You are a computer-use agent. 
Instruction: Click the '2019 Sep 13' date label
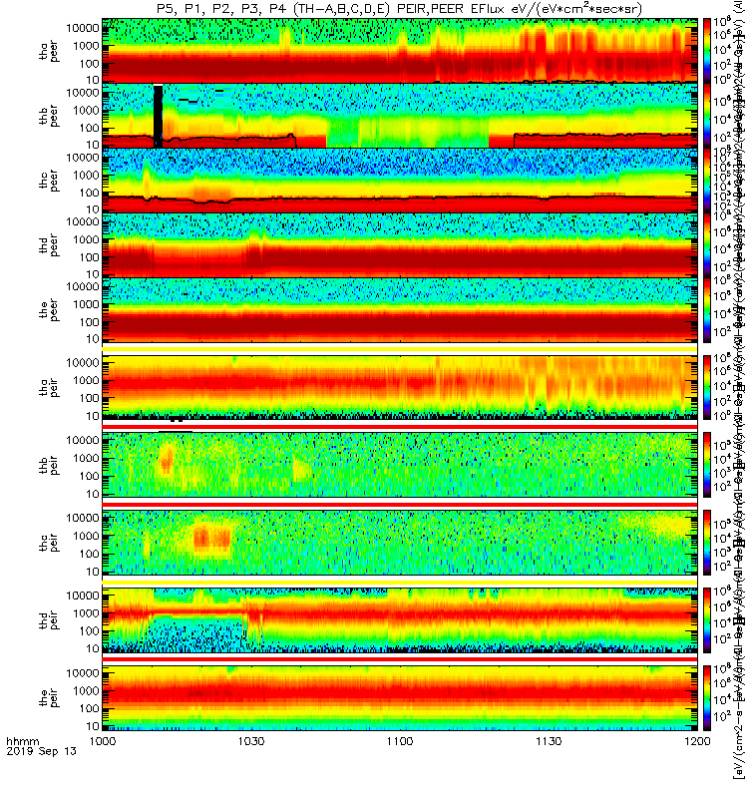coord(42,751)
